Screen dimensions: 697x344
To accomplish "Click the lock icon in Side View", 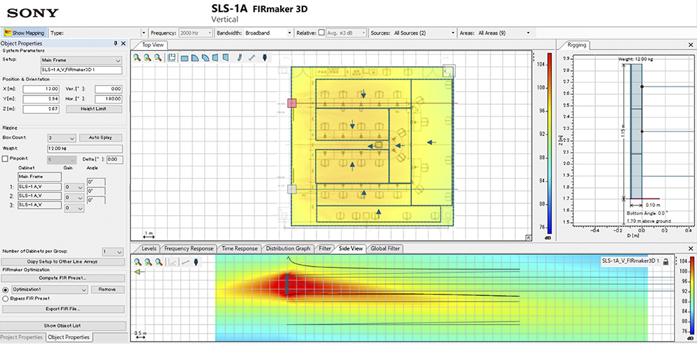I will tap(666, 261).
